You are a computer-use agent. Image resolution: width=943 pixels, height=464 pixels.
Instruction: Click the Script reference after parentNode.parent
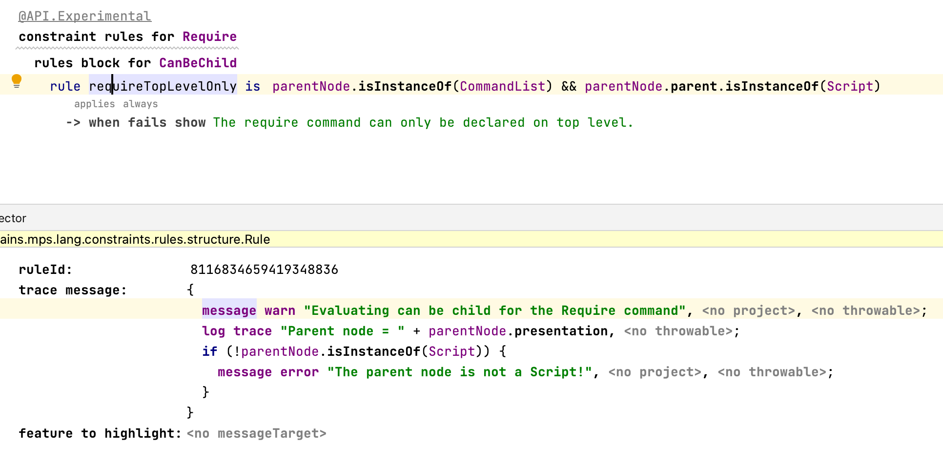[x=850, y=86]
